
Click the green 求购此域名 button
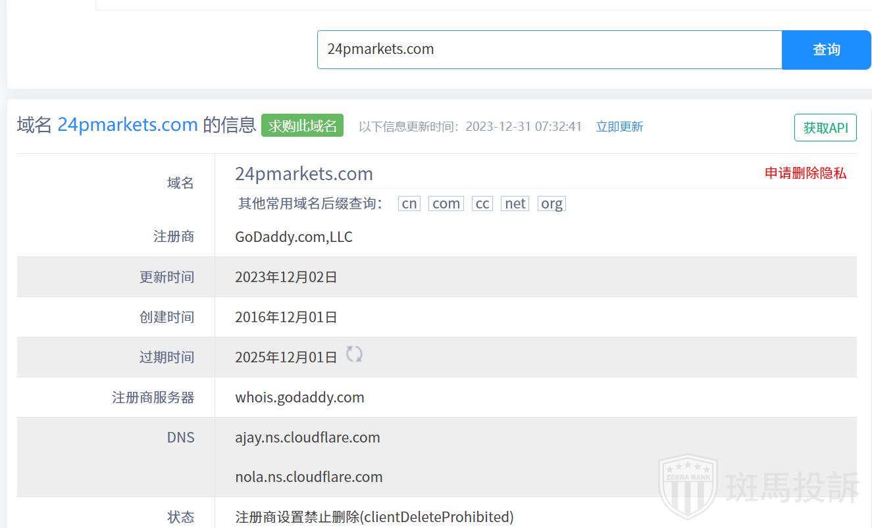point(302,126)
